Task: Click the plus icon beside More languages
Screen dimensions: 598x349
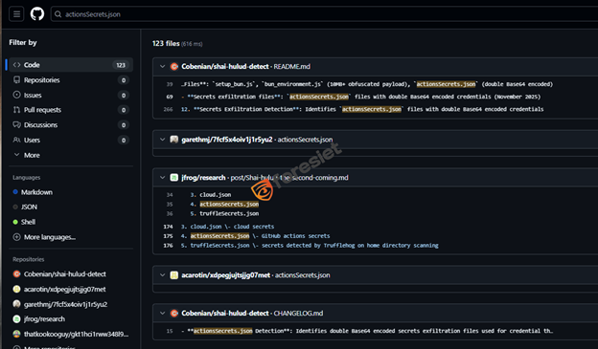Action: point(17,237)
